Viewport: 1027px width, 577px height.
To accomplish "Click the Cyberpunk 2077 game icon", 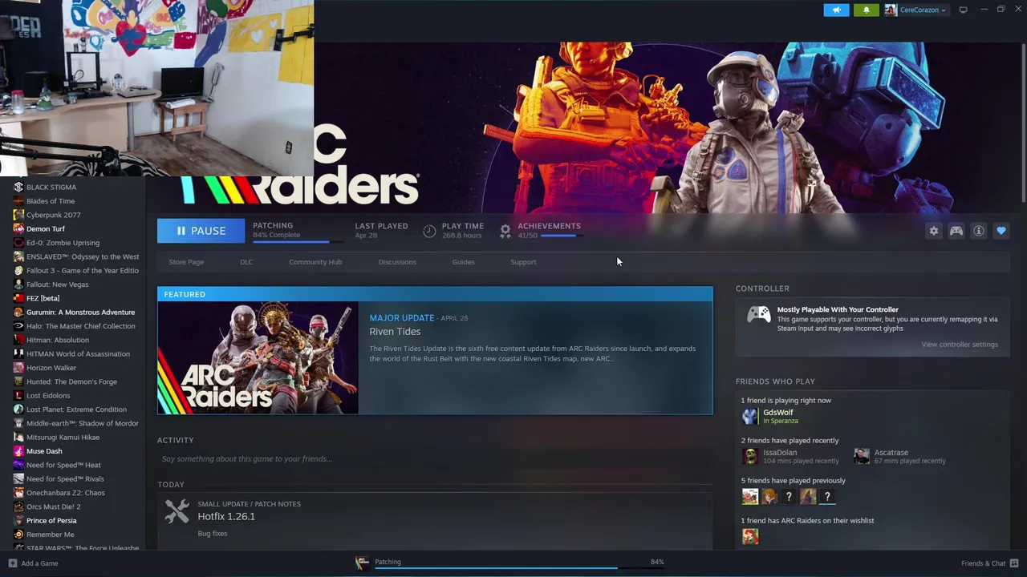I will [x=18, y=215].
